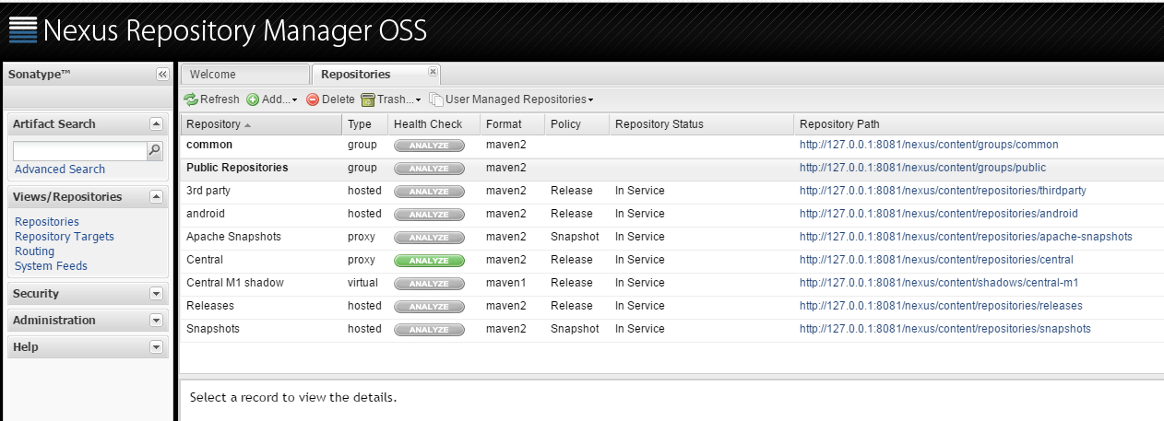Click Analyze for Snapshots repository

pyautogui.click(x=429, y=330)
